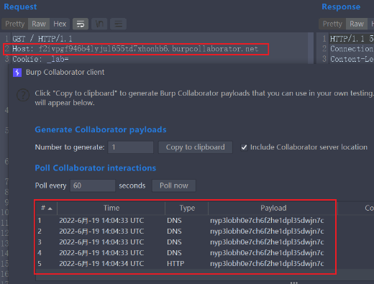The width and height of the screenshot is (374, 284).
Task: Select the Raw tab in Response panel
Action: tap(357, 24)
